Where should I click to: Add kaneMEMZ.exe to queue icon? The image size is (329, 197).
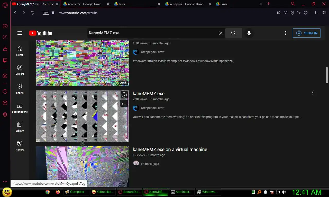tap(124, 103)
